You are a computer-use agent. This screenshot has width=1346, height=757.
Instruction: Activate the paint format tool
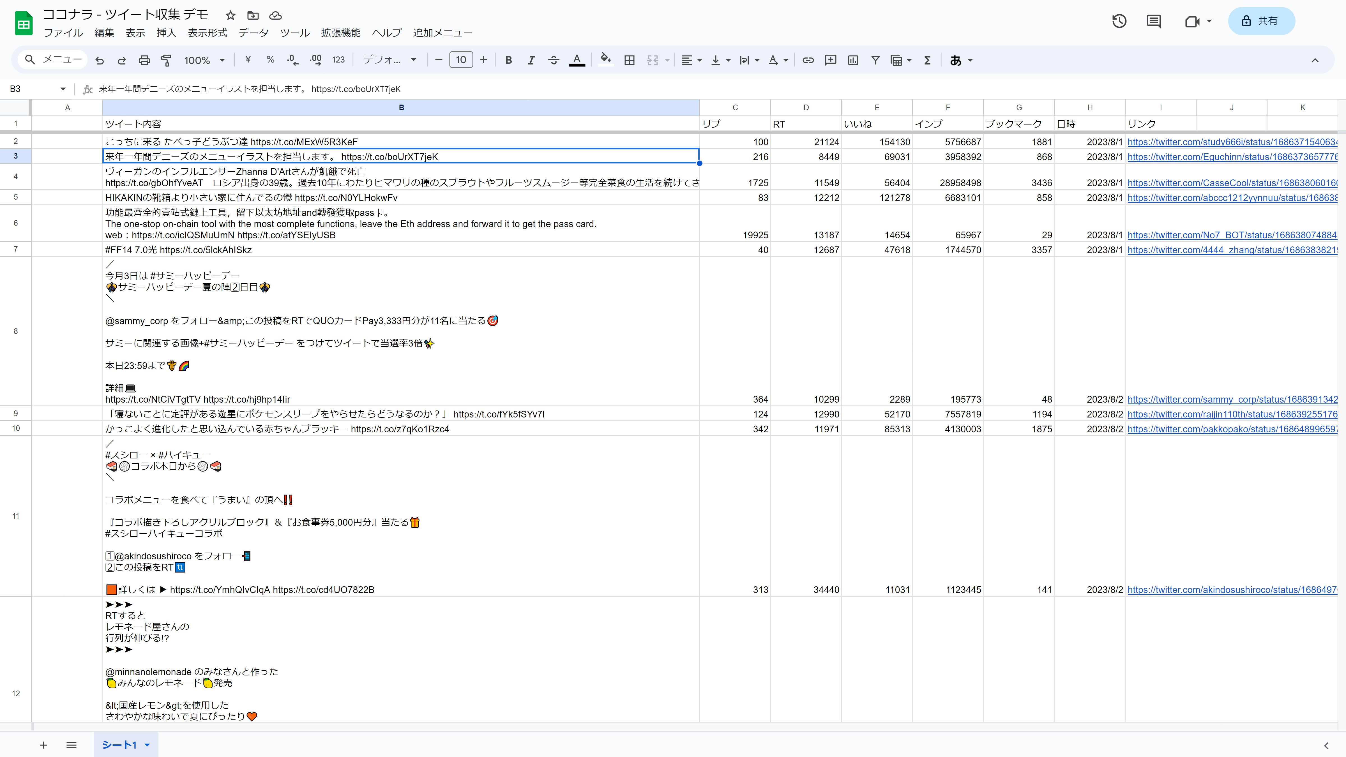(x=166, y=60)
